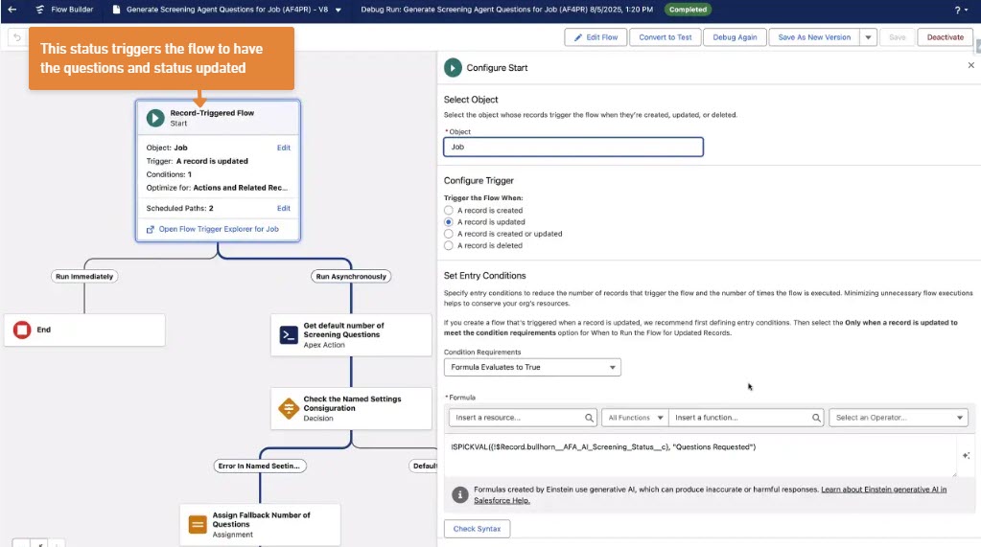Open the Select an Operator dropdown
The image size is (981, 547).
point(898,418)
